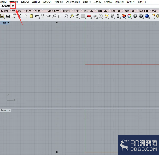
Task: Click the Zoom selected icon
Action: click(72, 16)
